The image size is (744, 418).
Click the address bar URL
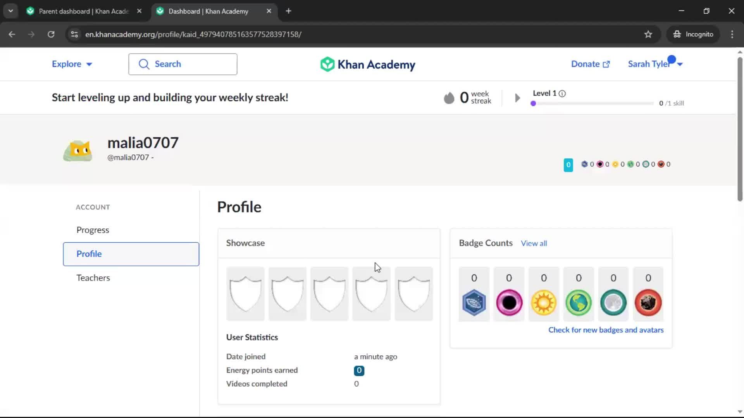(x=193, y=34)
